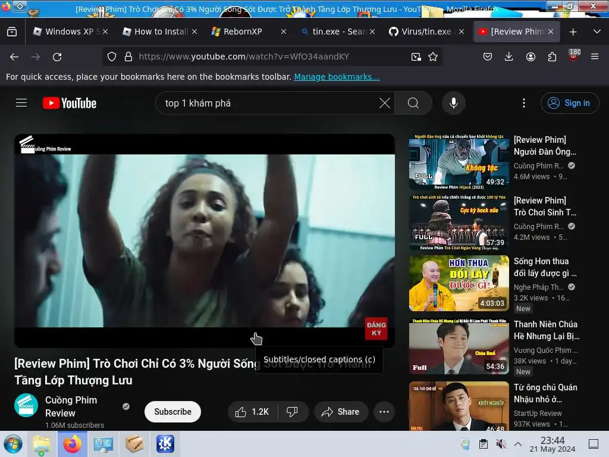Open the extensions puzzle icon

point(552,57)
